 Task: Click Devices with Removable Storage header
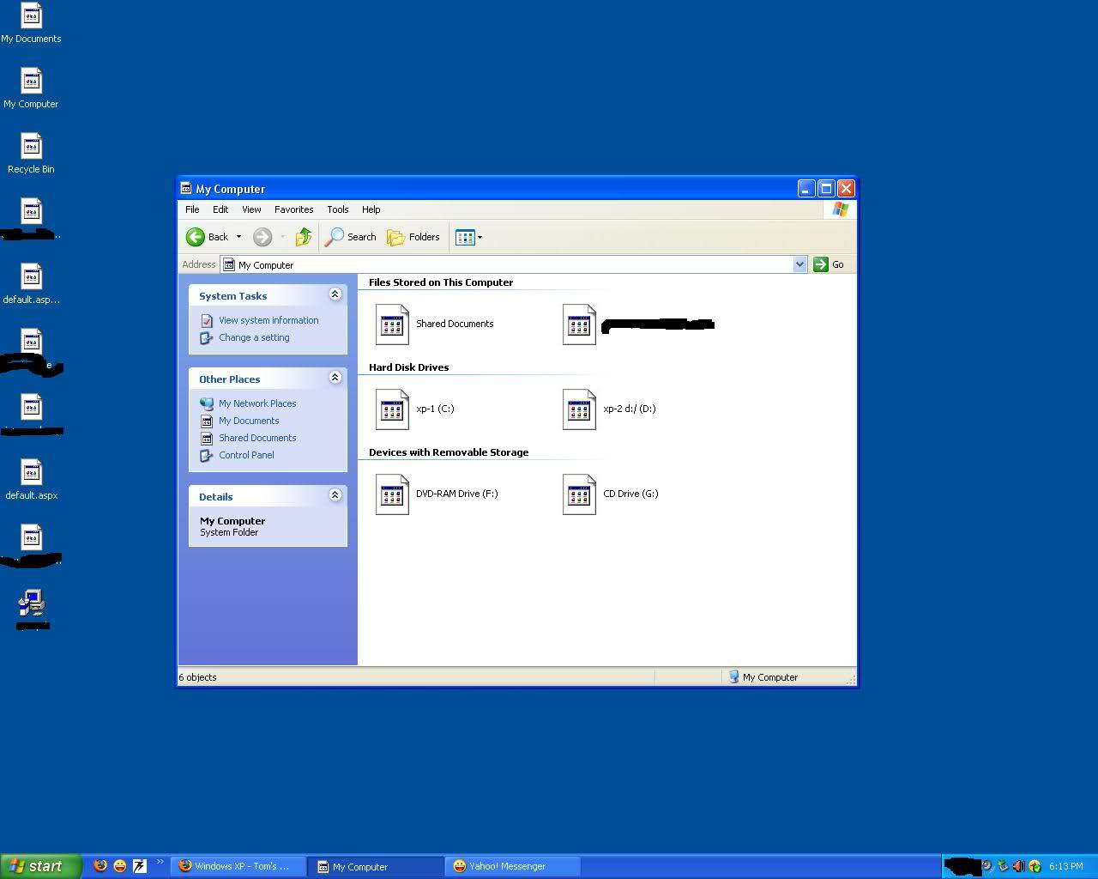click(449, 452)
